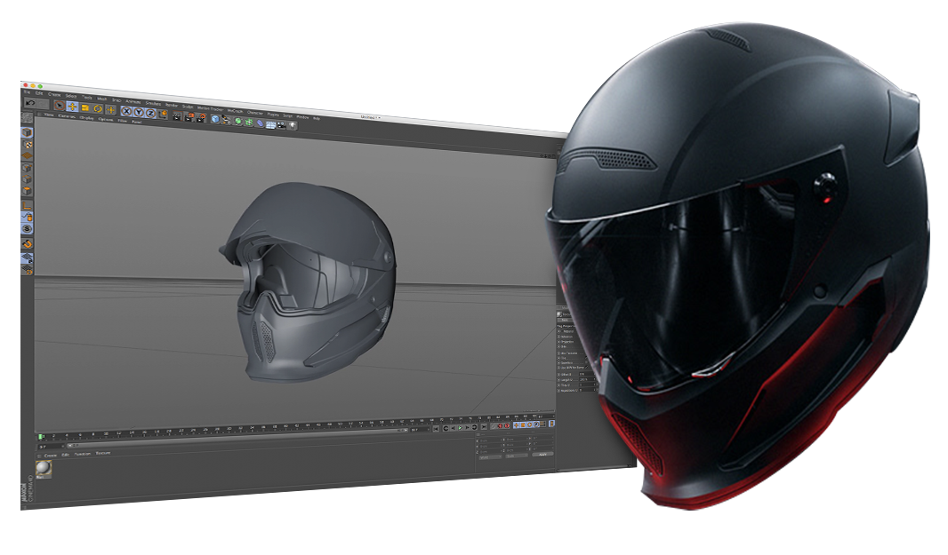Jump to timeline start button
Viewport: 948px width, 555px height.
pyautogui.click(x=436, y=429)
